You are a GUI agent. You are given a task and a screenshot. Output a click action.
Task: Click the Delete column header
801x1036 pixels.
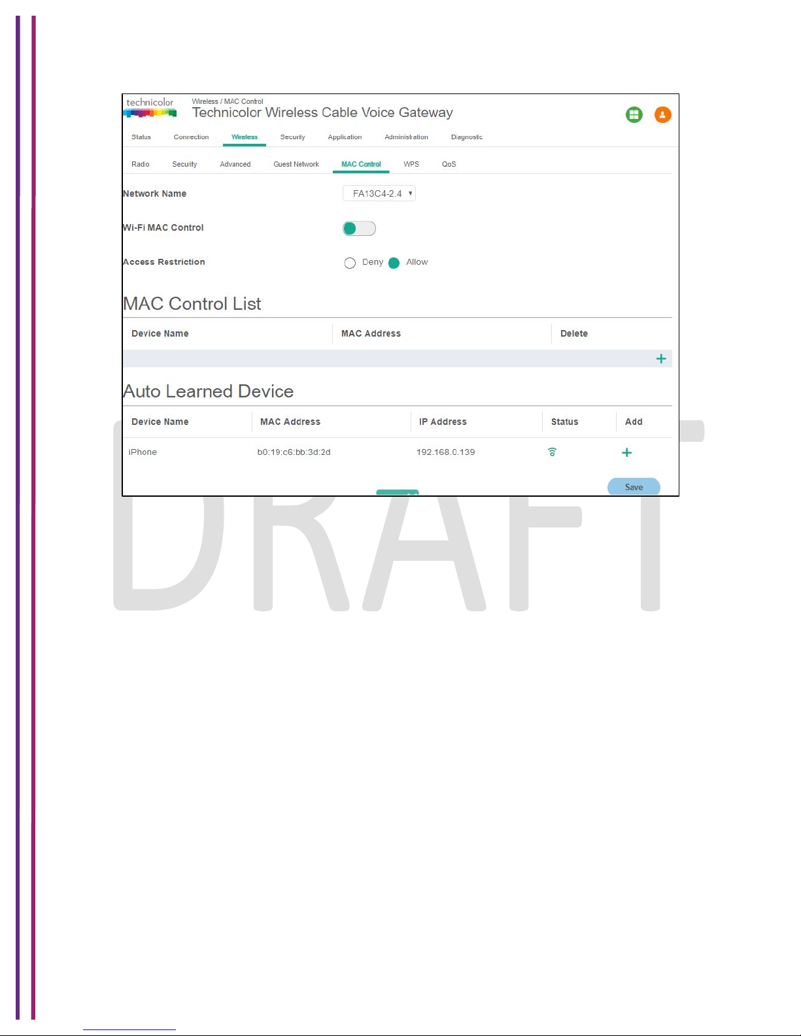tap(574, 333)
